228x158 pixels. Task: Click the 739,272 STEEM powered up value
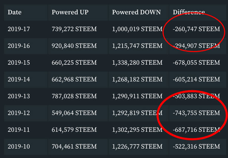click(74, 29)
